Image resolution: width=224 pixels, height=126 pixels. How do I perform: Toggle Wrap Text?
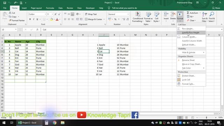tap(91, 14)
